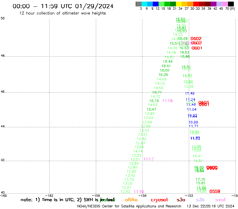Click the 'altika' satellite legend label
The image size is (238, 209).
(131, 200)
